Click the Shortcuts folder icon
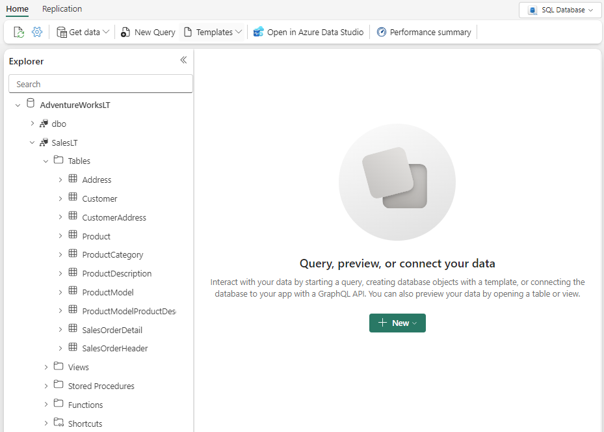Image resolution: width=604 pixels, height=432 pixels. click(59, 422)
